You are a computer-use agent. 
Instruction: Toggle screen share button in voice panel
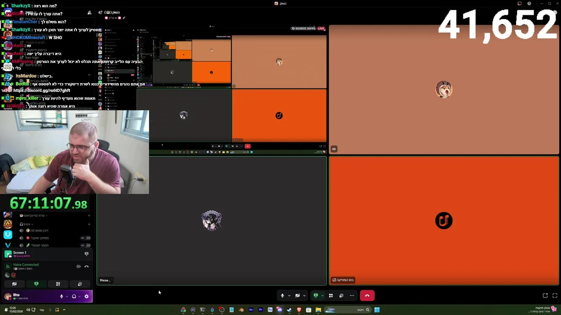click(36, 284)
